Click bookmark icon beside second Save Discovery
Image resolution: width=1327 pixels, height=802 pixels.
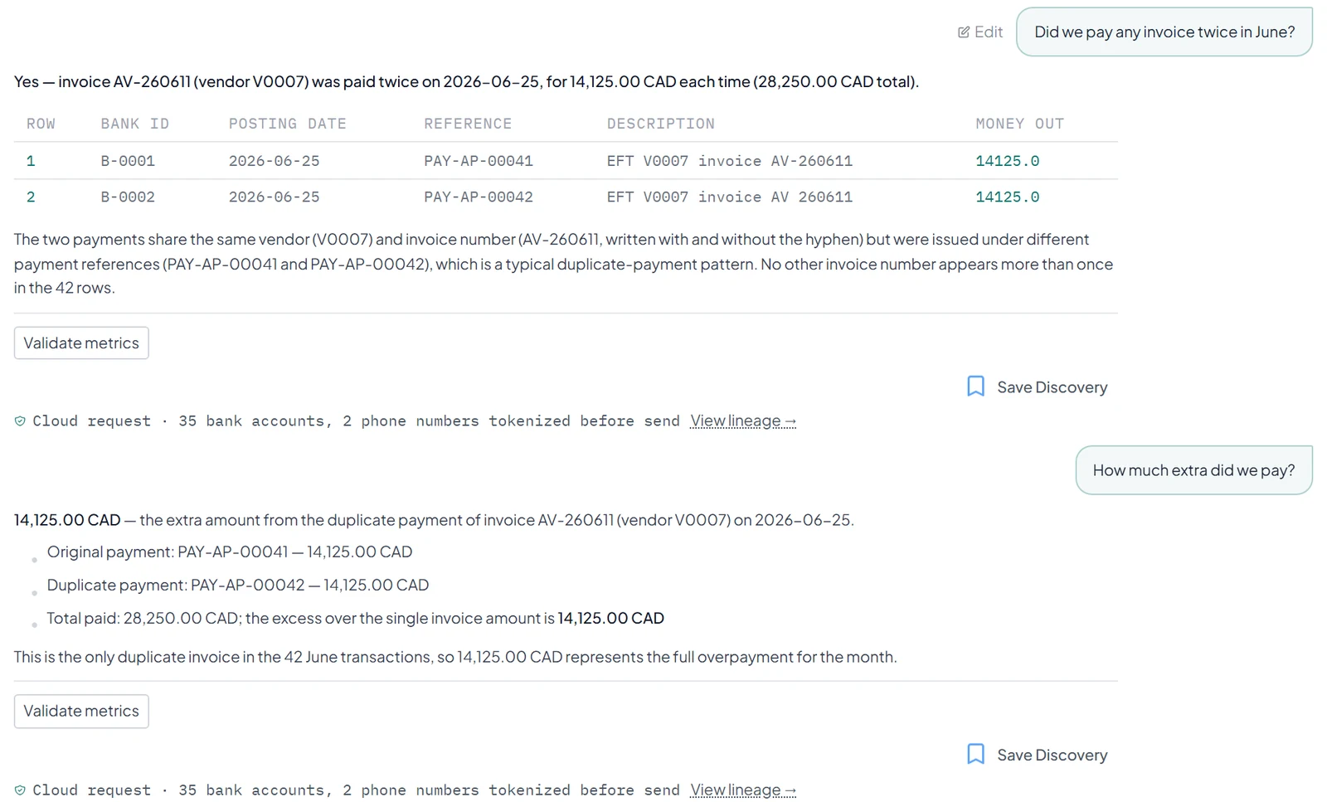[975, 754]
